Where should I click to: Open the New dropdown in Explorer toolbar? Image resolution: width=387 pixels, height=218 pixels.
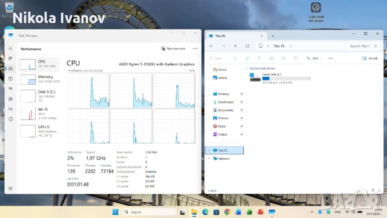coord(216,58)
